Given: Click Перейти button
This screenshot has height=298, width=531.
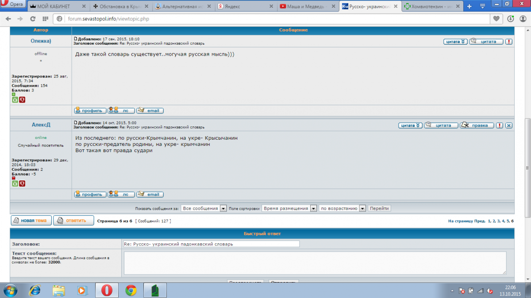Looking at the screenshot, I should (x=379, y=208).
